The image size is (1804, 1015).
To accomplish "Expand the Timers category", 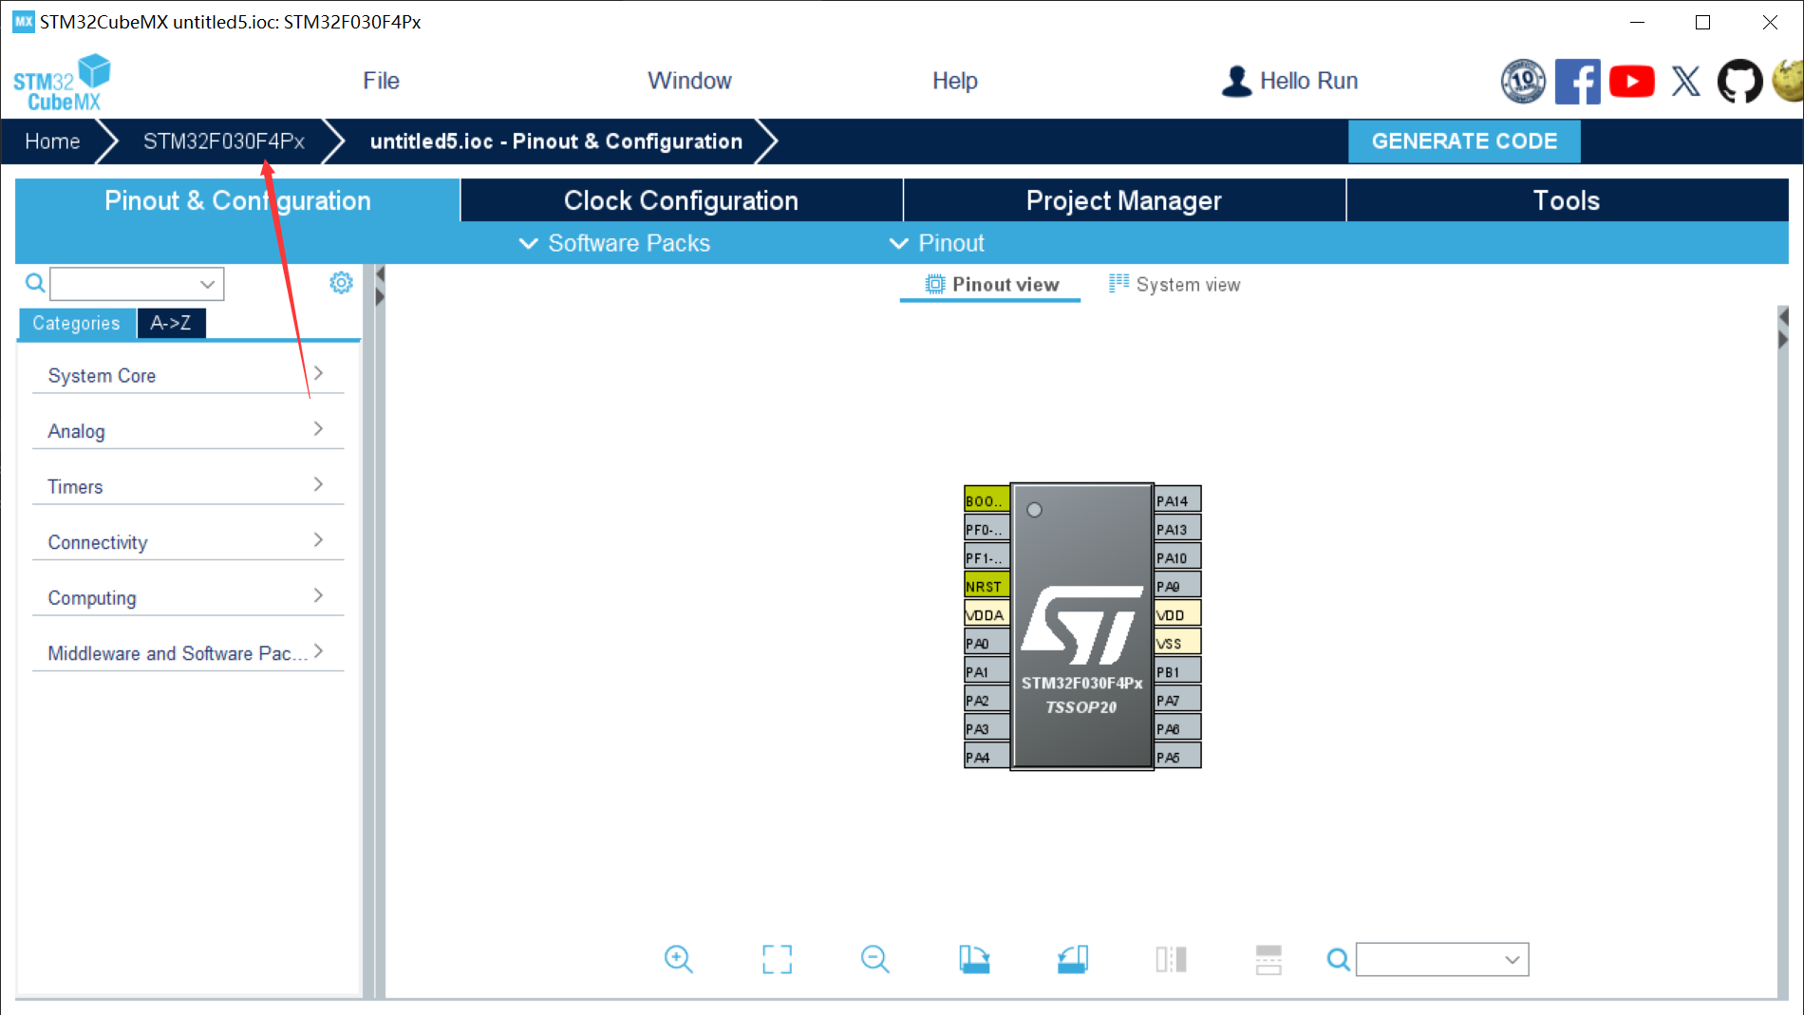I will pos(188,486).
